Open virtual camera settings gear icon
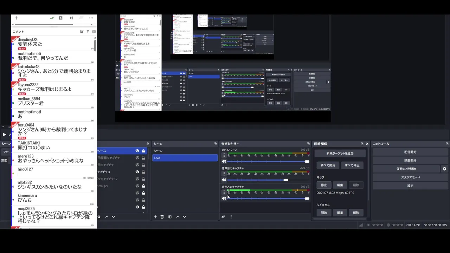450x253 pixels. (444, 169)
